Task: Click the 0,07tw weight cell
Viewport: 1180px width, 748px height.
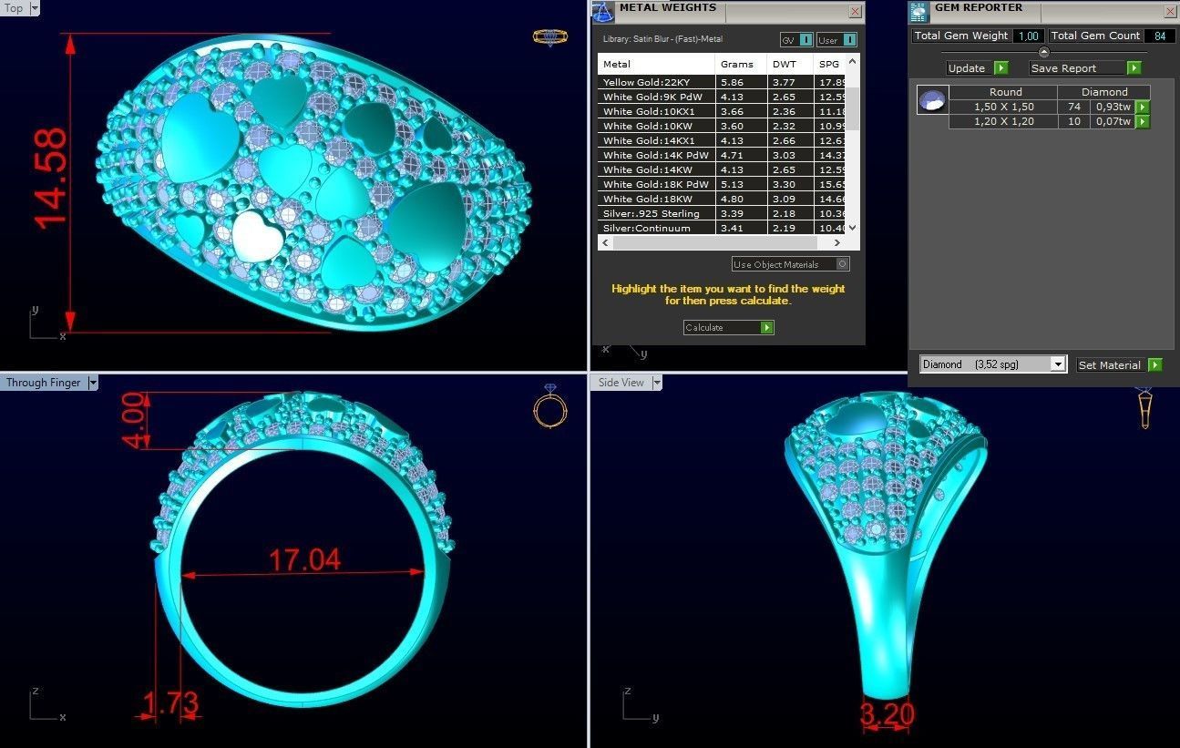Action: tap(1113, 121)
